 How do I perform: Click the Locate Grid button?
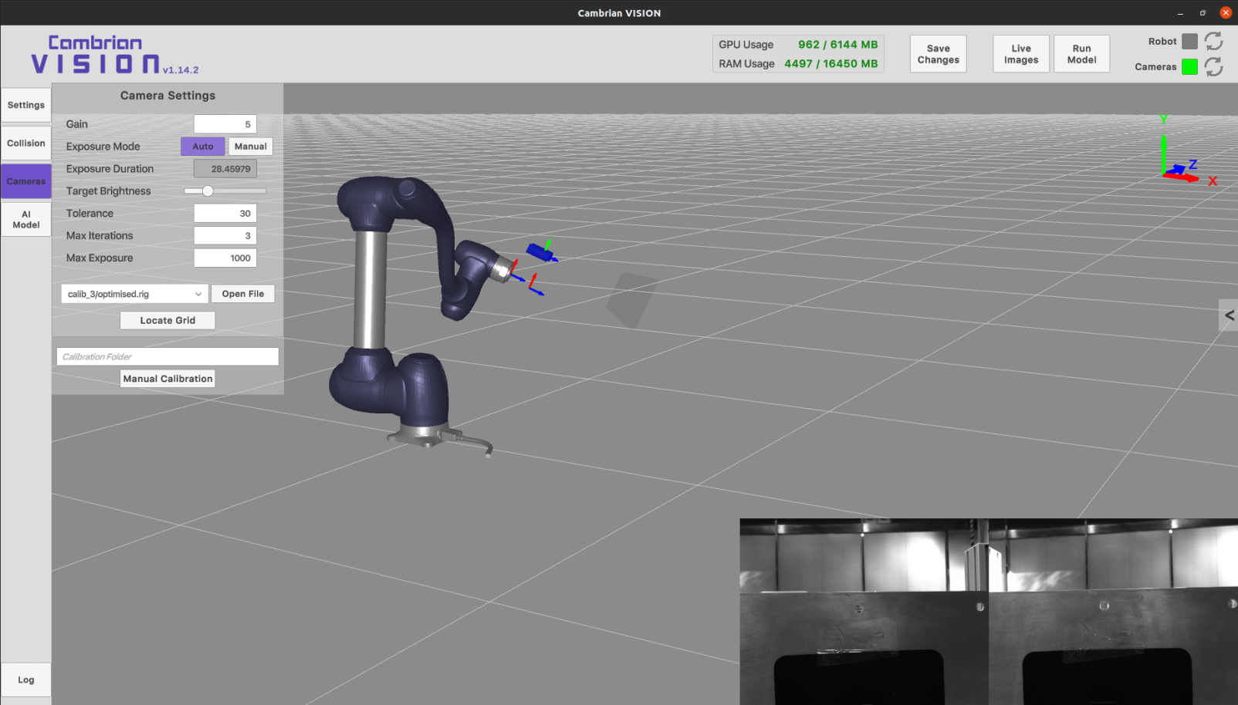click(167, 321)
